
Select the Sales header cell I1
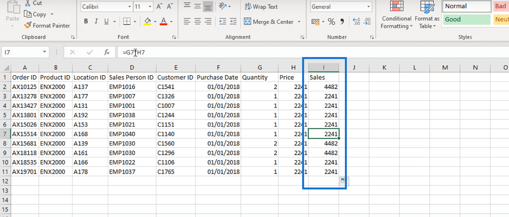(x=324, y=77)
